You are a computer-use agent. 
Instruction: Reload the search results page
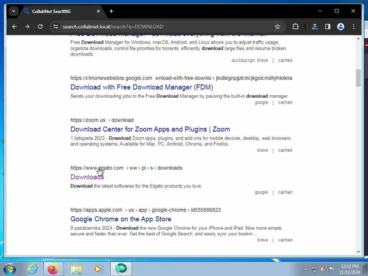click(40, 27)
